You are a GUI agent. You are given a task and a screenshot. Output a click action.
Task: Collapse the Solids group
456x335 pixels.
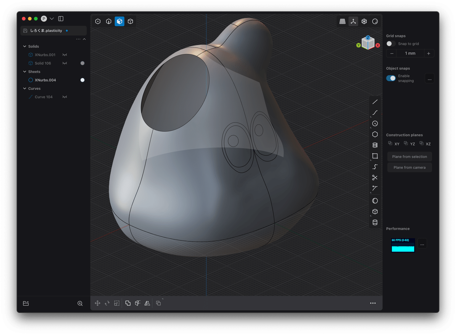[x=25, y=47]
